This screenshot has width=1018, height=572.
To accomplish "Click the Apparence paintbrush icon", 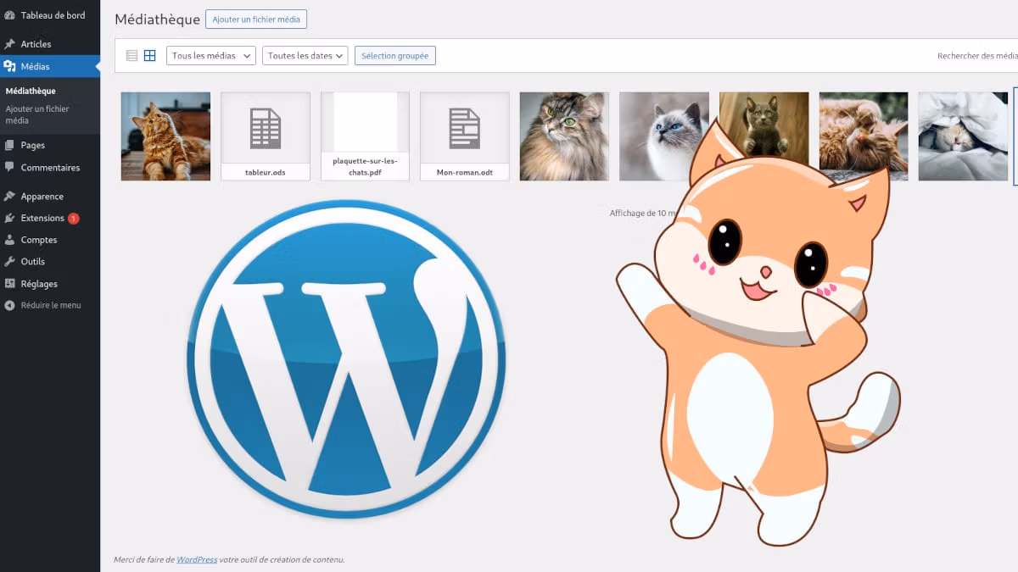I will click(x=9, y=196).
